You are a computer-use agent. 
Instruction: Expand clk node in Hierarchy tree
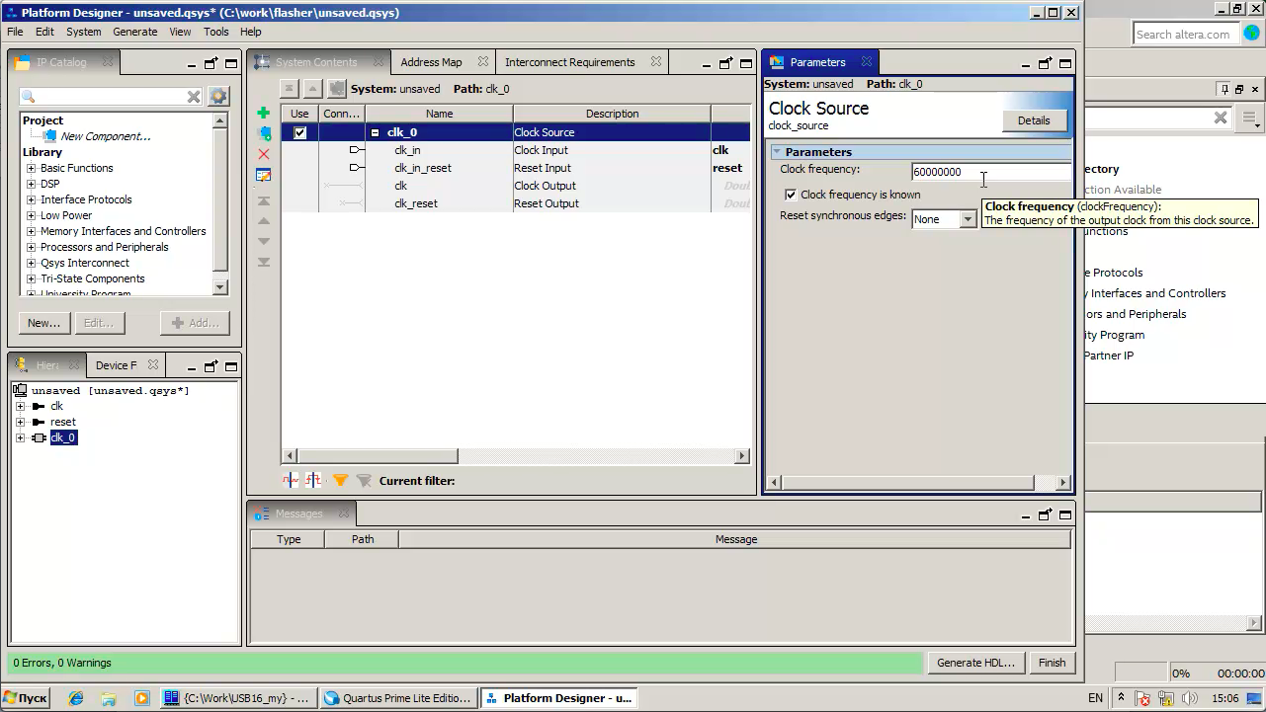click(x=21, y=406)
